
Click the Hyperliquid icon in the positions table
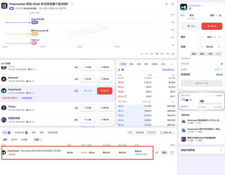click(4, 152)
